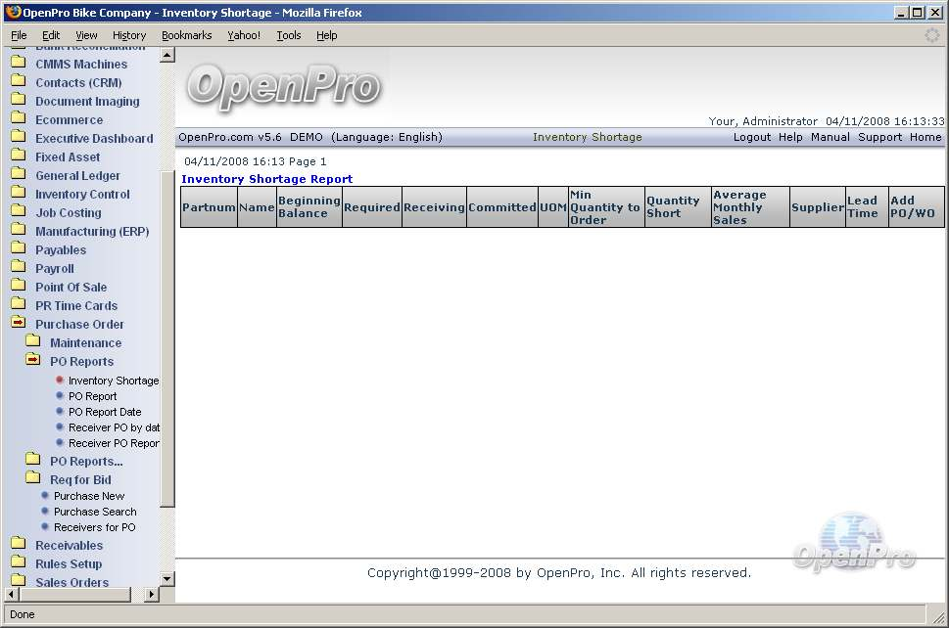The height and width of the screenshot is (628, 949).
Task: Collapse the PO Reports subfolder
Action: (32, 361)
